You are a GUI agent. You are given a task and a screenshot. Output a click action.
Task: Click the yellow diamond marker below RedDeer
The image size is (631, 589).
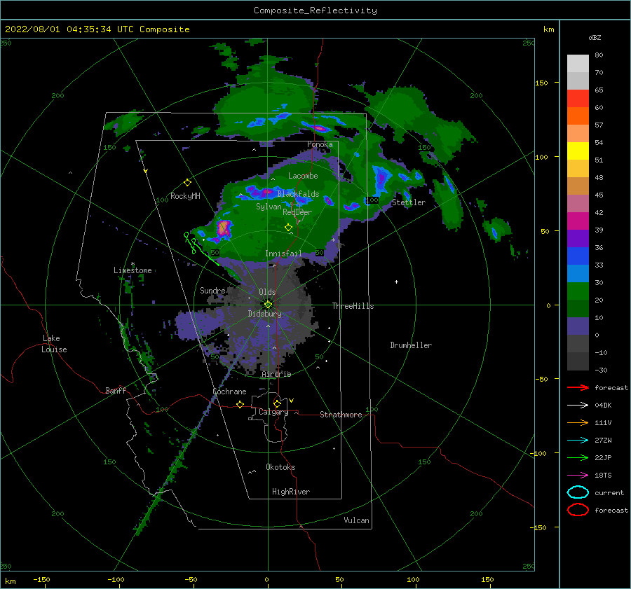click(x=288, y=228)
